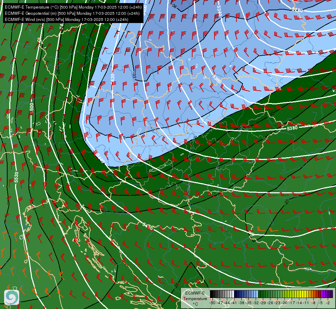Click the 5340 geopotential contour label

coord(219,11)
